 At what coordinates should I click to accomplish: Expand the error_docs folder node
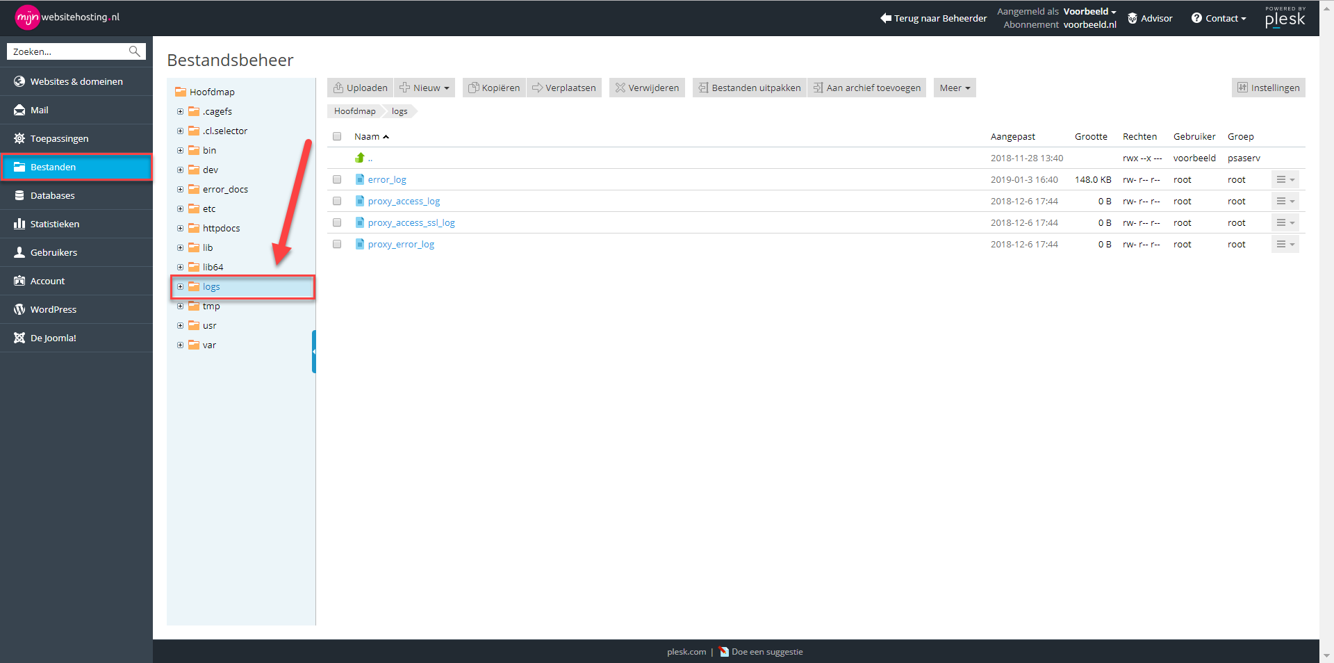pyautogui.click(x=180, y=189)
